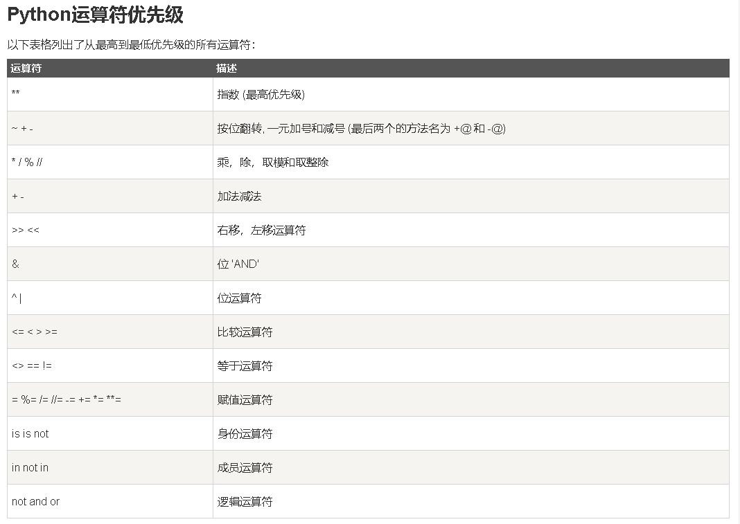Click the description beginning '按位翻转, 一元加号和减号'
This screenshot has width=740, height=524.
pos(362,128)
